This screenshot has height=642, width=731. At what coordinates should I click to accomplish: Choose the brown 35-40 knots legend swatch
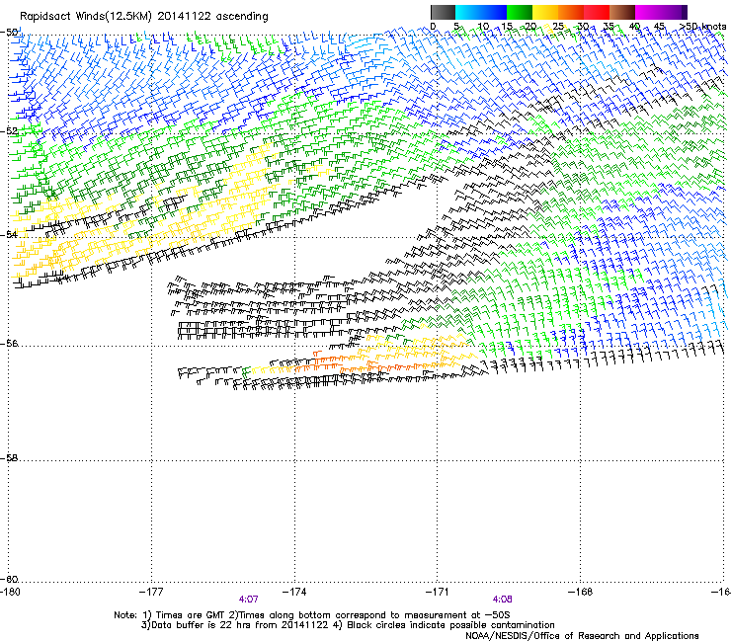click(622, 12)
